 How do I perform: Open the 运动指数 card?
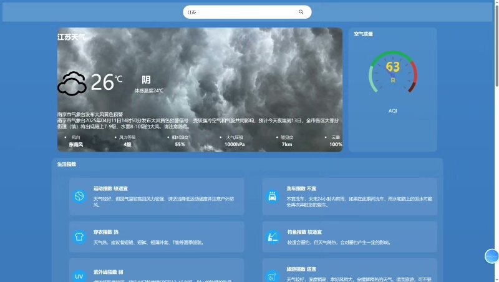[x=157, y=197]
